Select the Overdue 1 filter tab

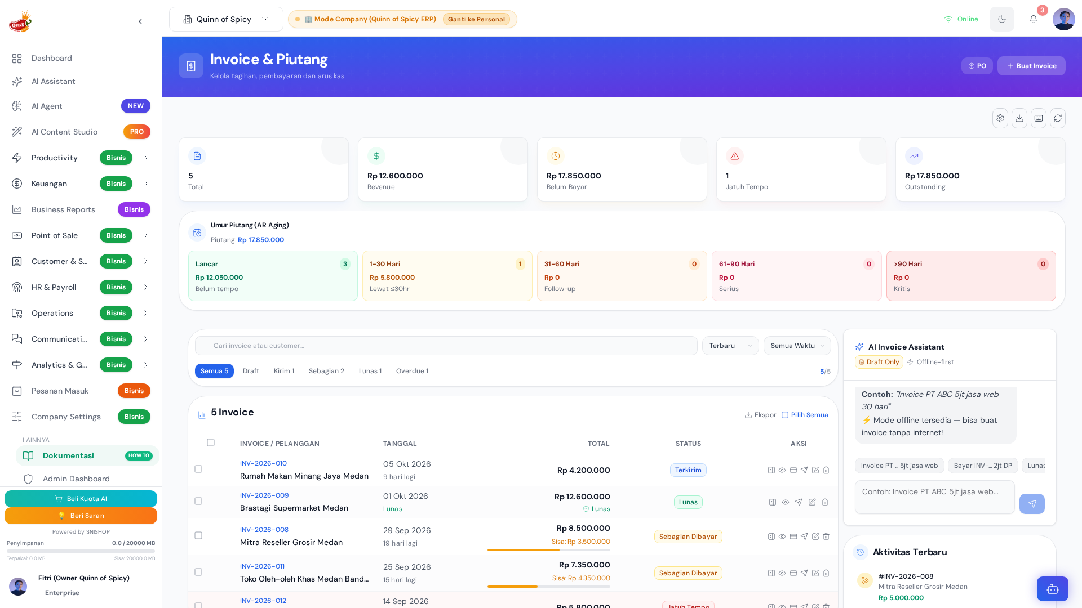tap(412, 371)
